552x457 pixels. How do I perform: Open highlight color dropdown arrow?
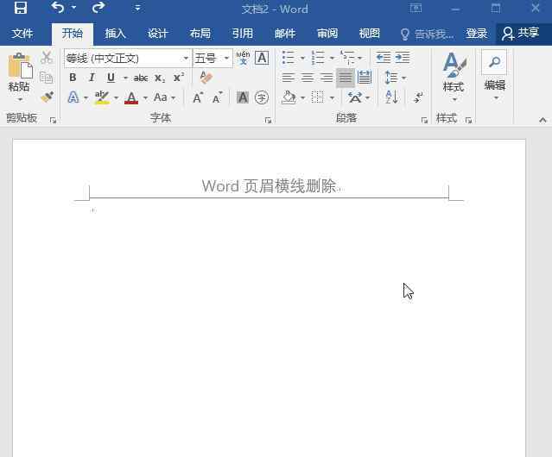[x=116, y=97]
